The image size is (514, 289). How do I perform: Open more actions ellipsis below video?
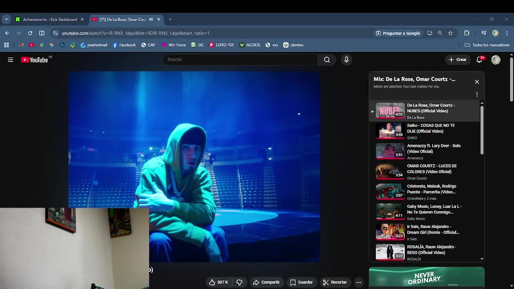[359, 282]
